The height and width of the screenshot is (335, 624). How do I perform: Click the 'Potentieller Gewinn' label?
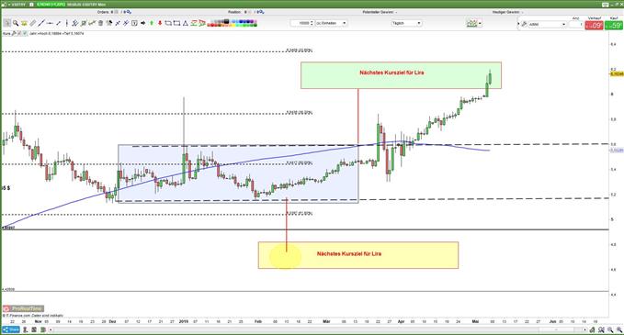pyautogui.click(x=378, y=12)
